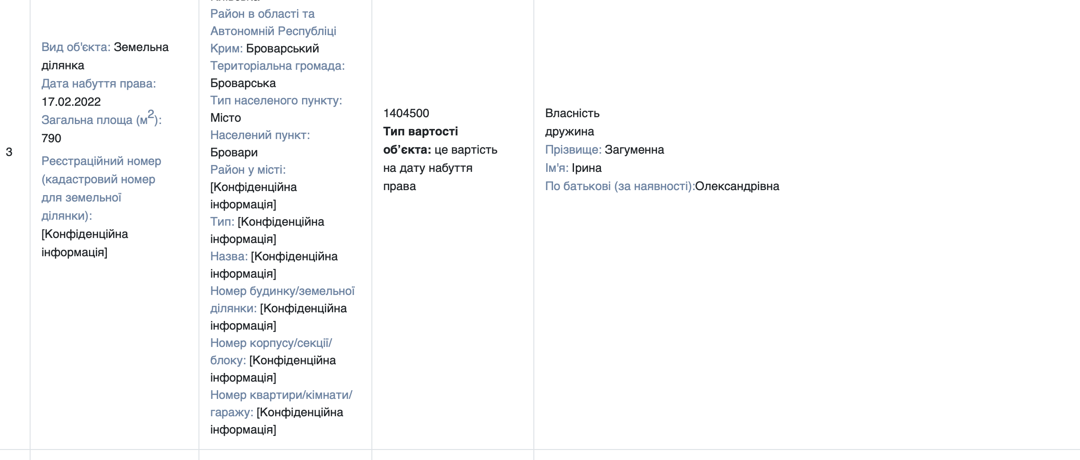
Task: Click the 'Тип населеного пункту:' label
Action: (276, 100)
